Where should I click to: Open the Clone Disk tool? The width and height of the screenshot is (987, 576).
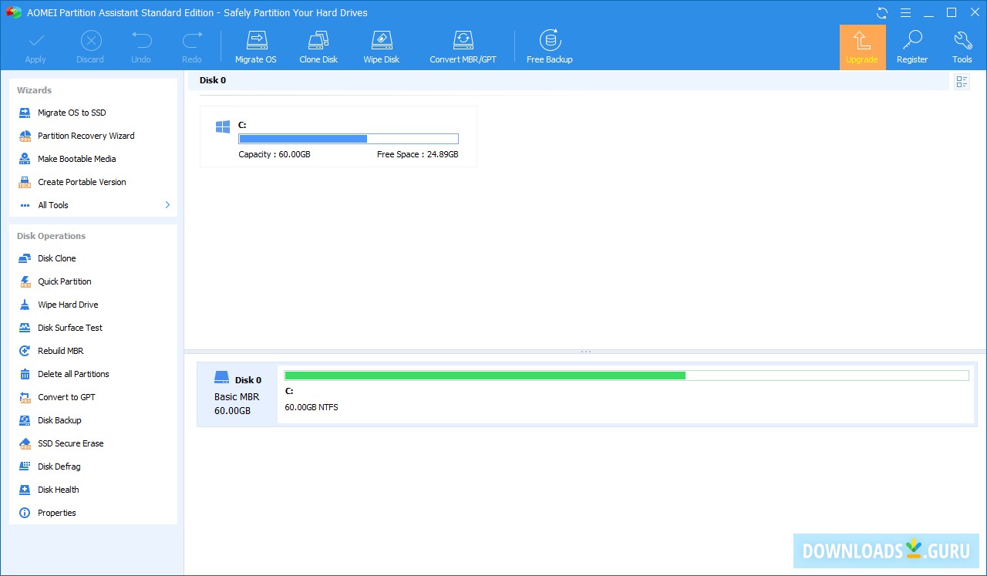tap(318, 47)
